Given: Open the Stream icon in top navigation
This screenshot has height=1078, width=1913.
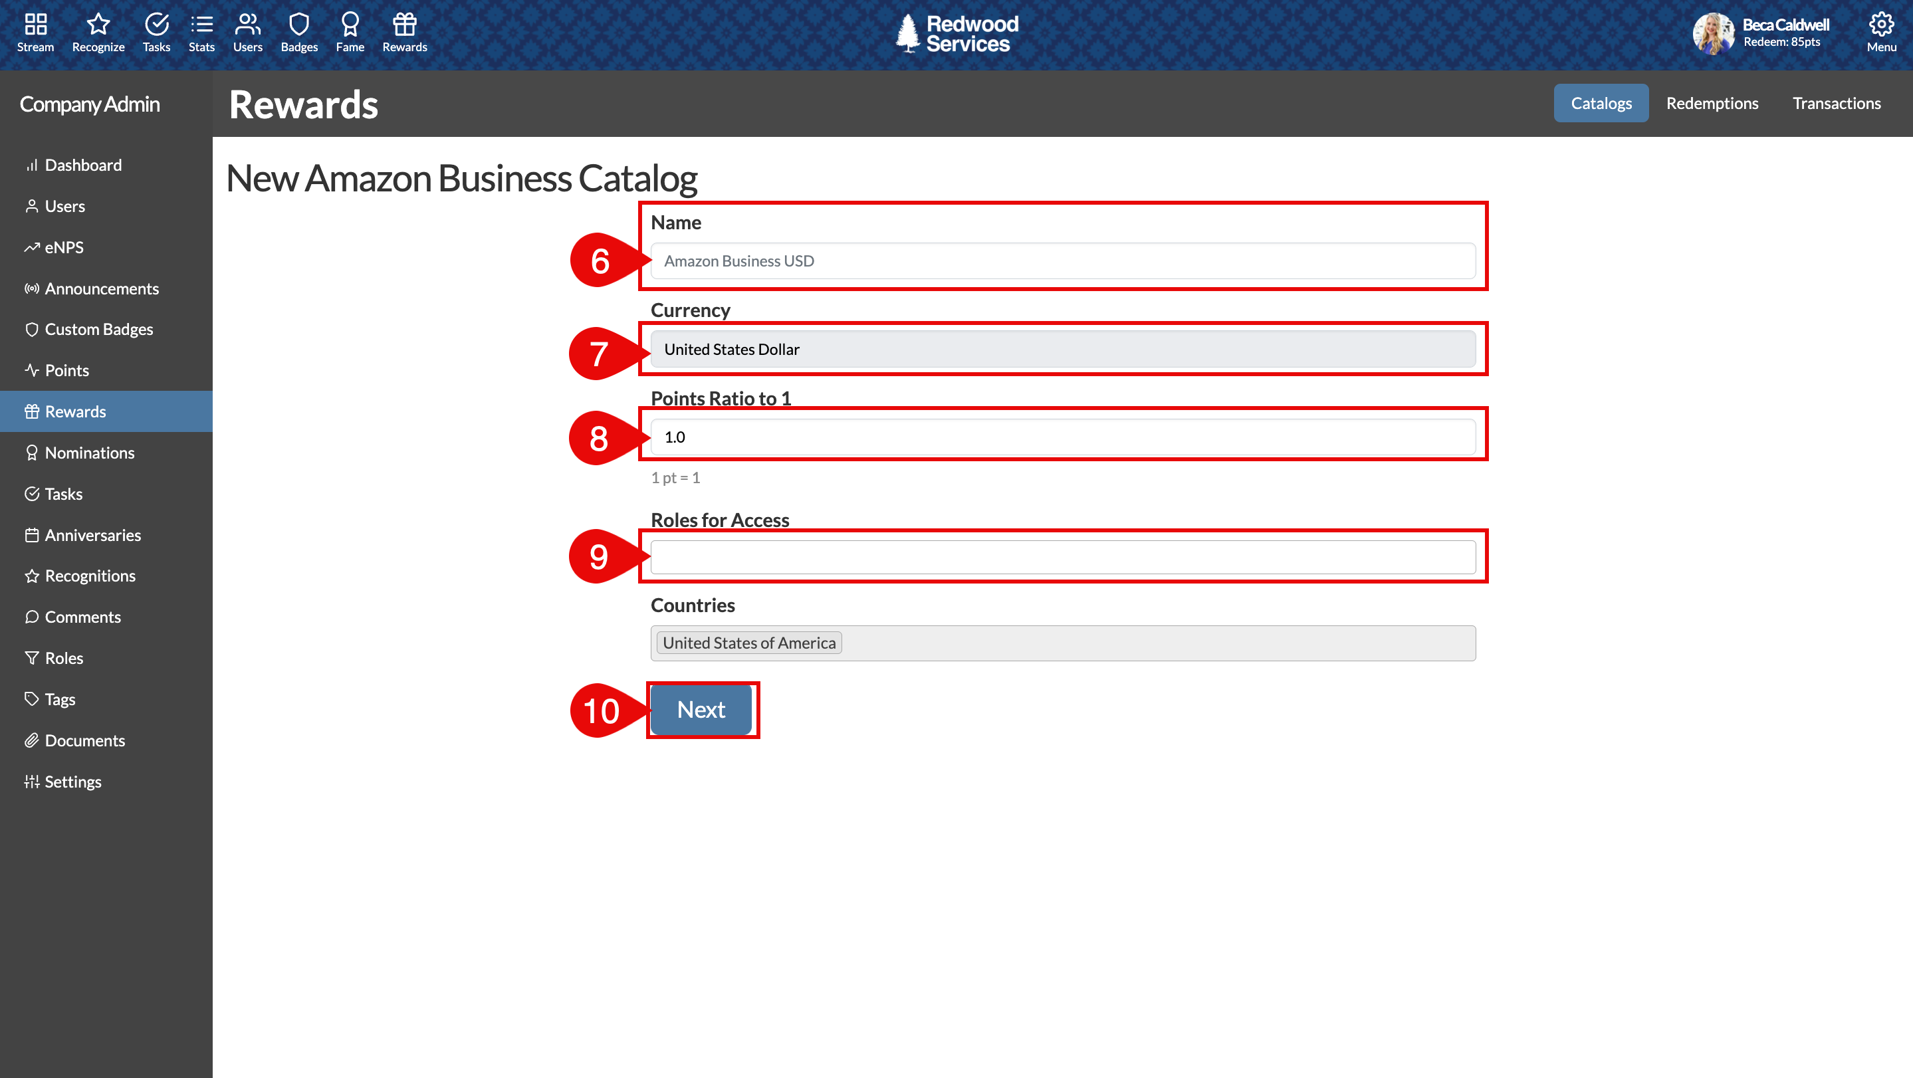Looking at the screenshot, I should point(36,33).
